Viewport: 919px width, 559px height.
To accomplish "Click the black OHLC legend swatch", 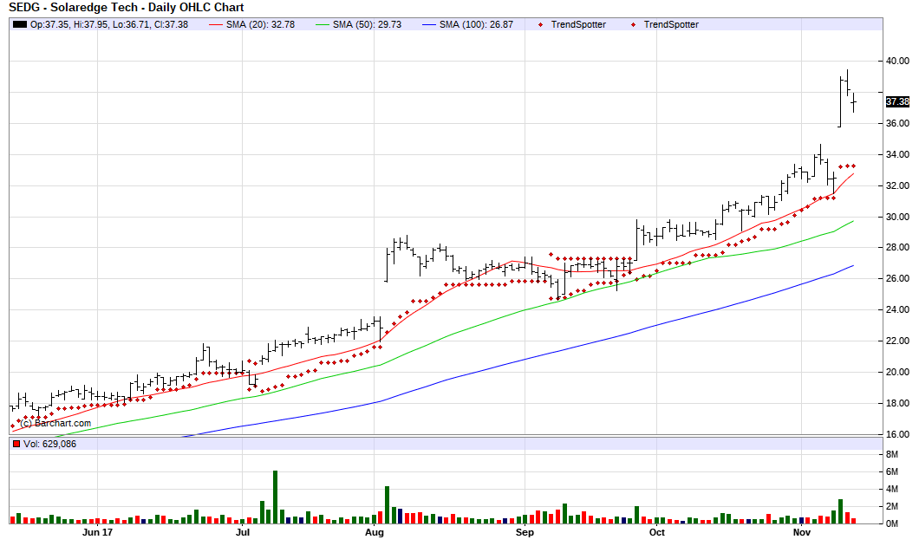I will point(20,24).
